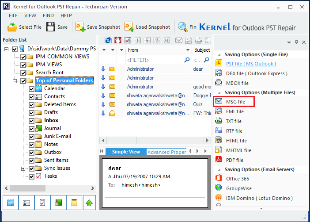Select EML file saving option
This screenshot has width=310, height=222.
(235, 111)
